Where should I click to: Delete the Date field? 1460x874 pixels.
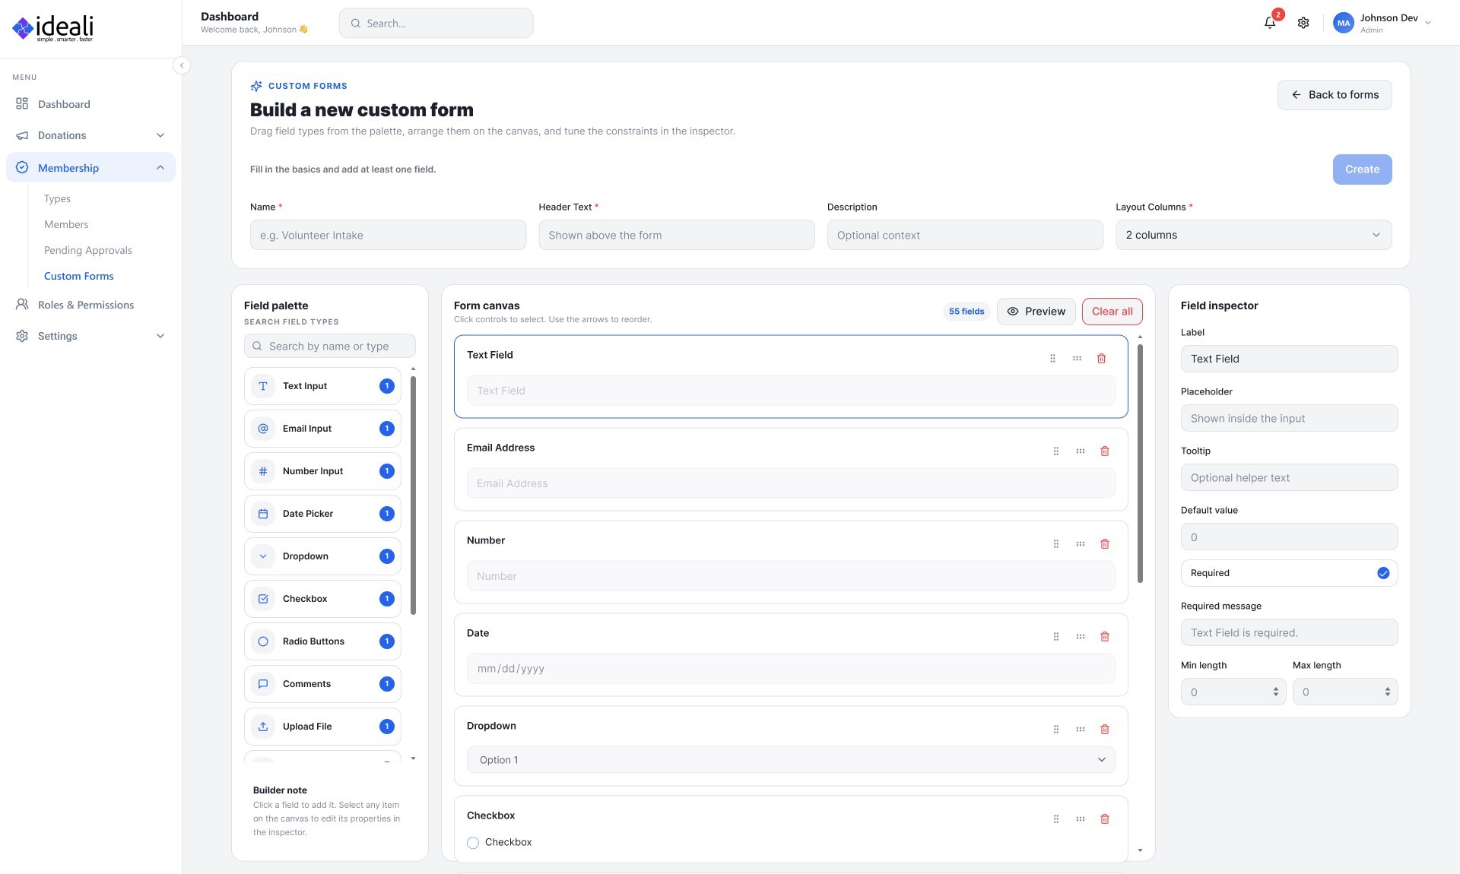1105,636
